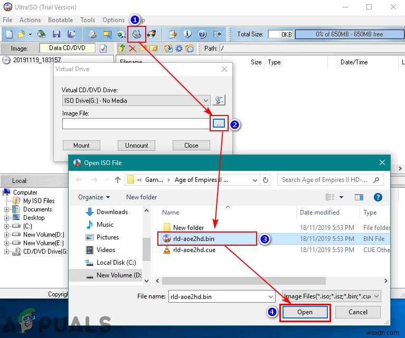This screenshot has width=405, height=338.
Task: Click the blue help icon in file dialog
Action: click(x=378, y=197)
